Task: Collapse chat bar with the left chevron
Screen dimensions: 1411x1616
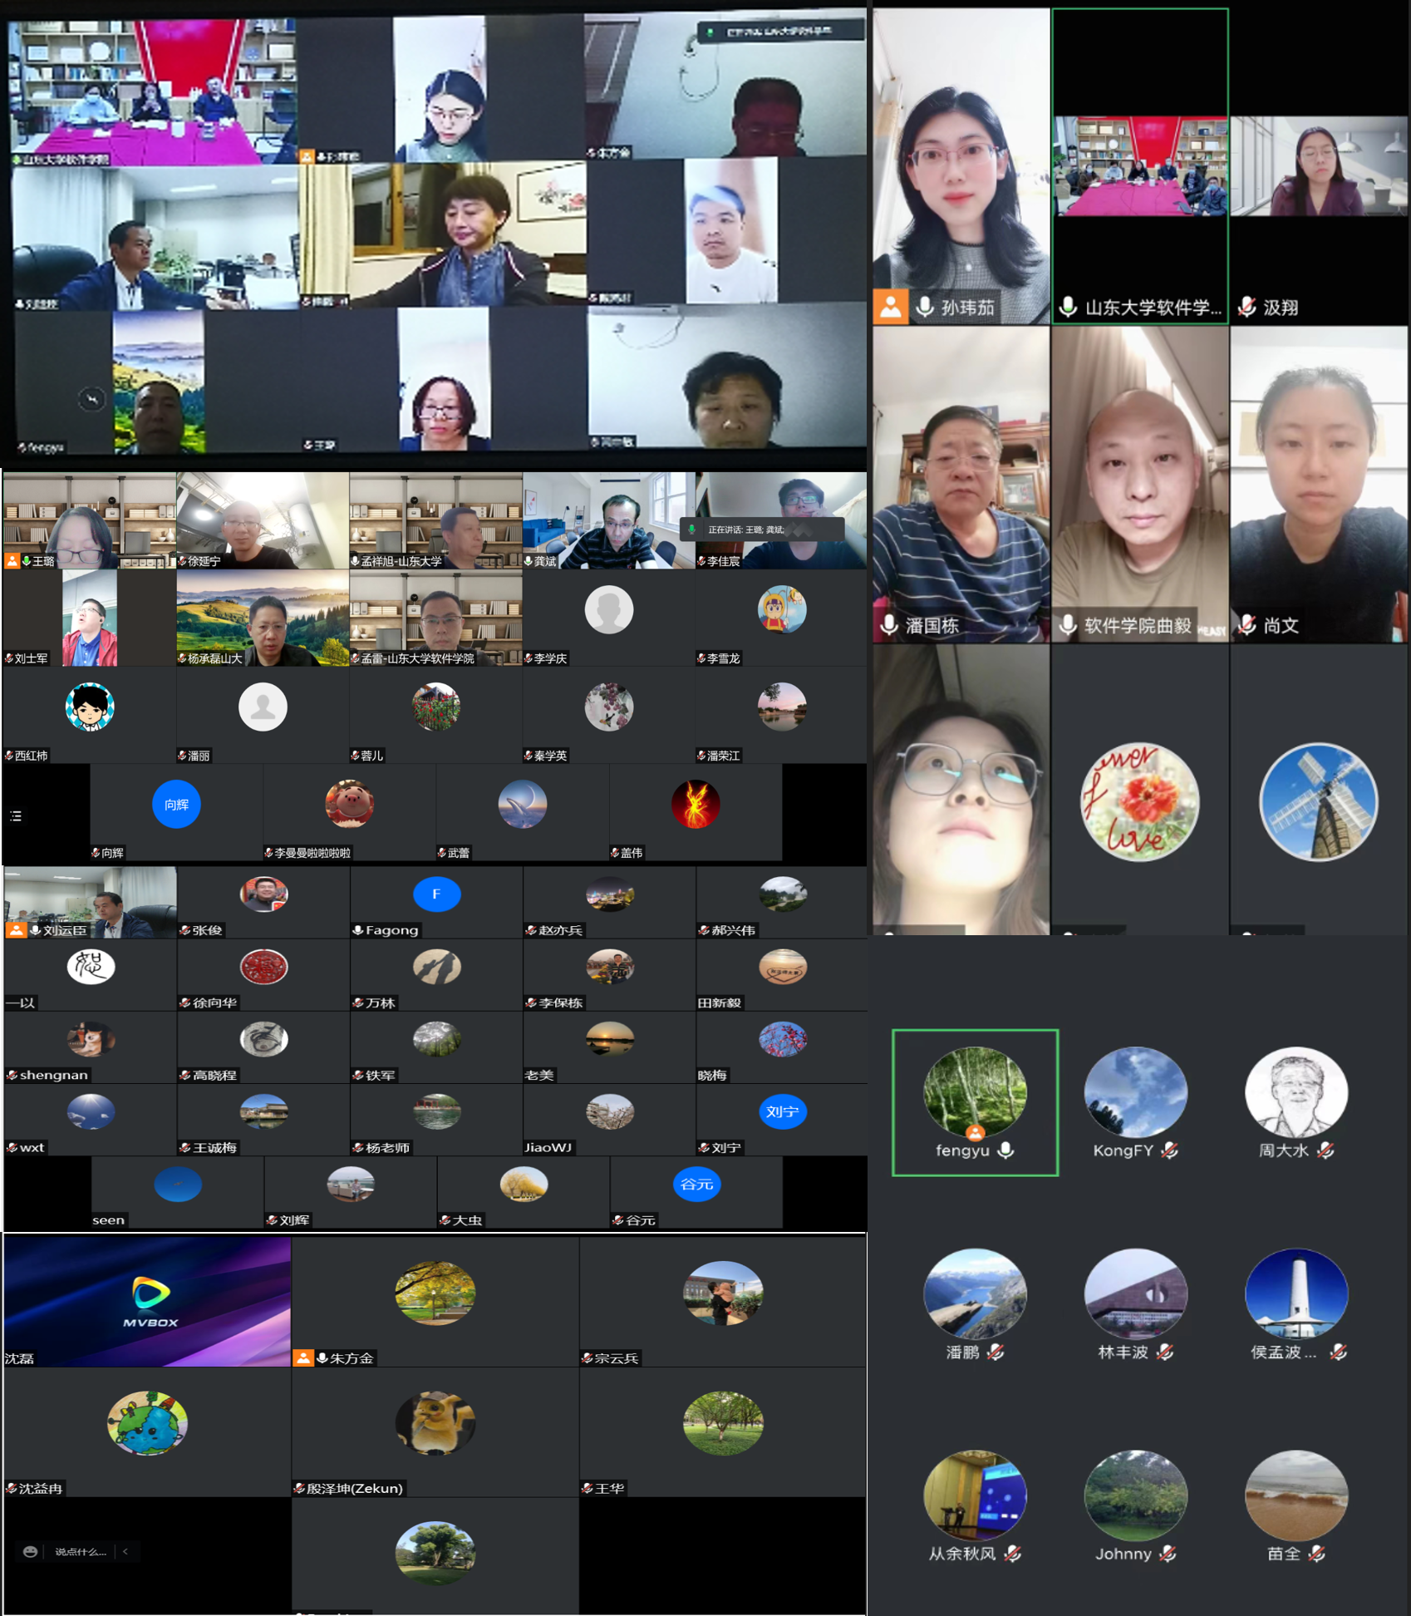Action: [x=125, y=1551]
